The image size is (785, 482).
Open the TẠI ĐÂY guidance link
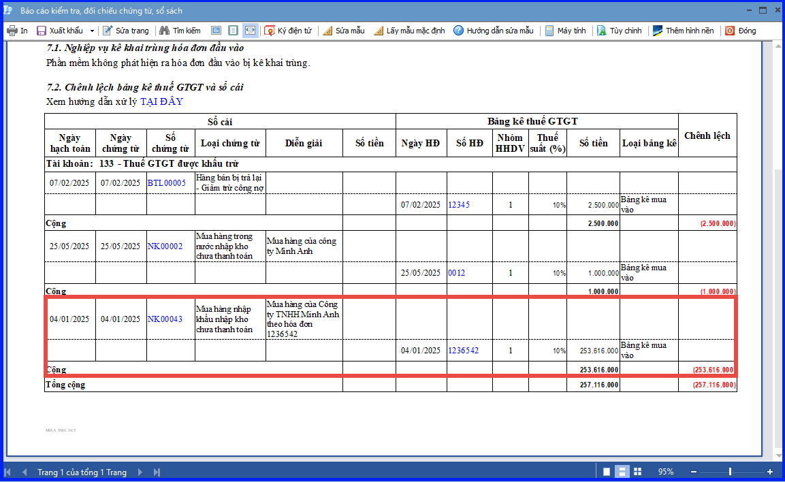point(162,101)
